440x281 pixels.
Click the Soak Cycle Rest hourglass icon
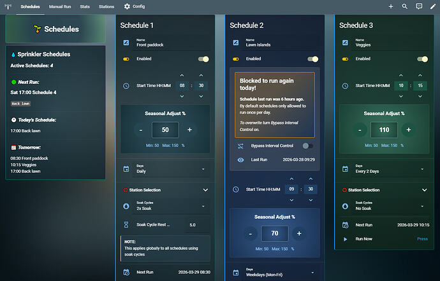pos(126,224)
